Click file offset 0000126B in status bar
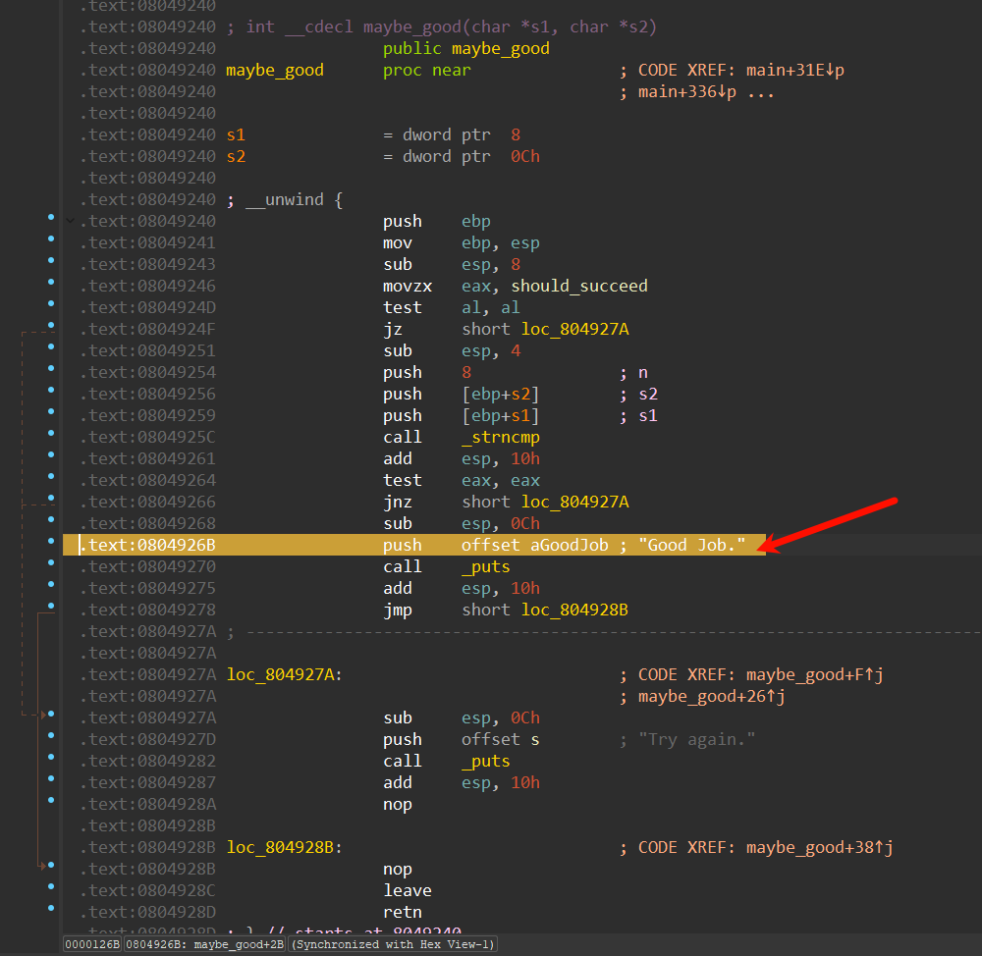This screenshot has width=982, height=956. [x=92, y=944]
